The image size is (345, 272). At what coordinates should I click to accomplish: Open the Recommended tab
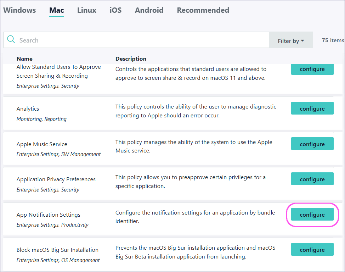(203, 10)
